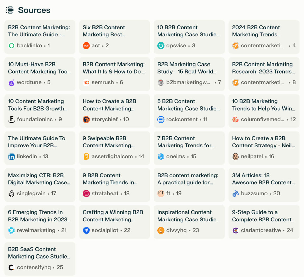Click the FT favicon on source 19
The width and height of the screenshot is (304, 277).
click(161, 193)
